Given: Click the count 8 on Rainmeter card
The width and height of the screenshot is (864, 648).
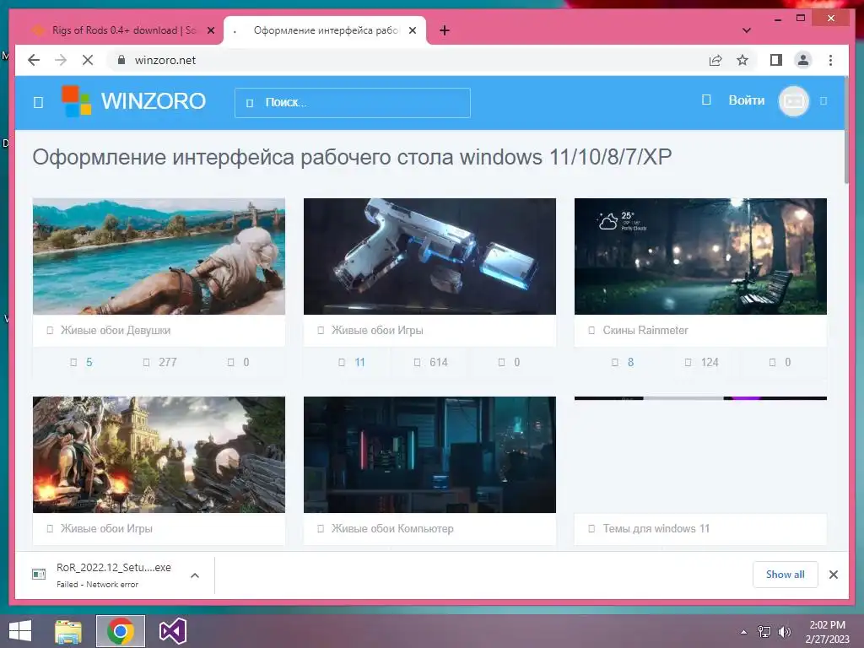Looking at the screenshot, I should coord(630,362).
